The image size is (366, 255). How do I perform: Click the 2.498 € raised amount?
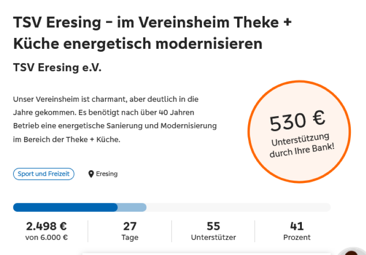(46, 226)
